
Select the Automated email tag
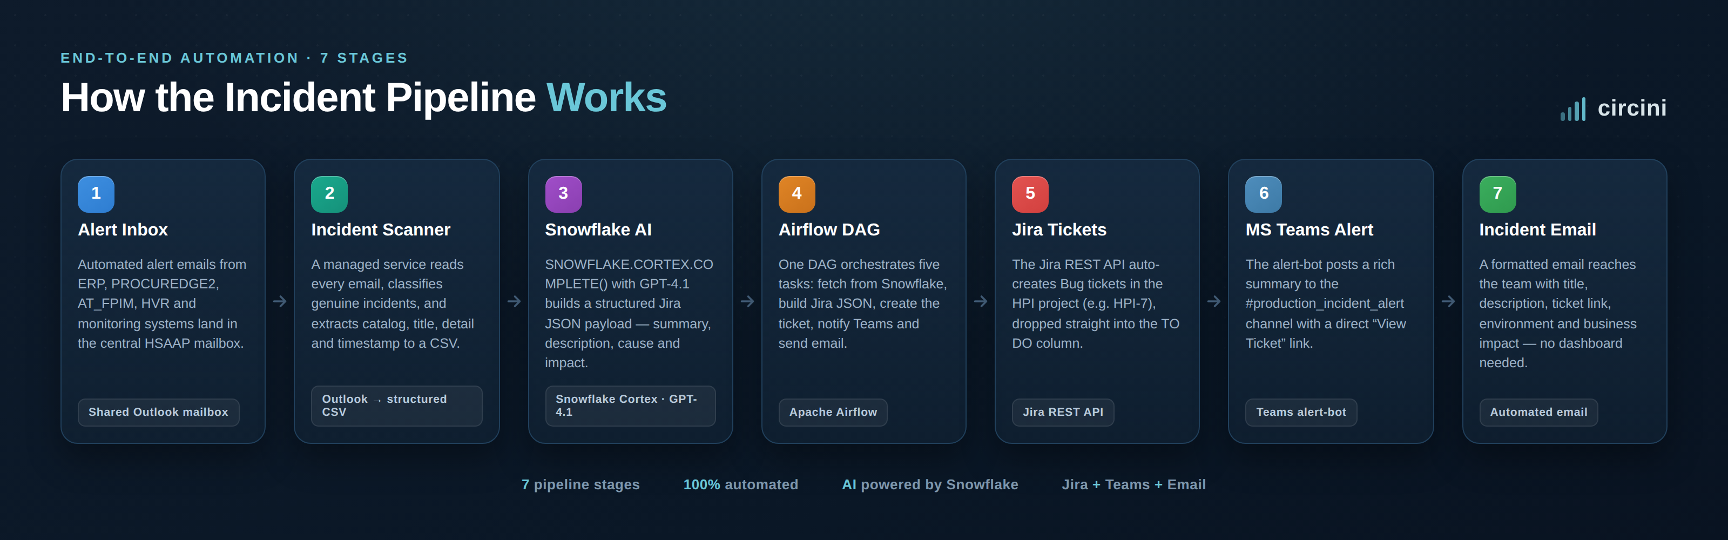pos(1539,412)
